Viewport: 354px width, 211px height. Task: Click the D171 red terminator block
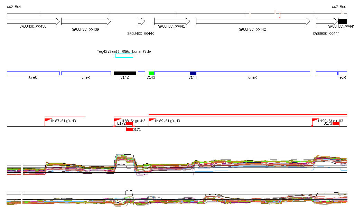(129, 130)
